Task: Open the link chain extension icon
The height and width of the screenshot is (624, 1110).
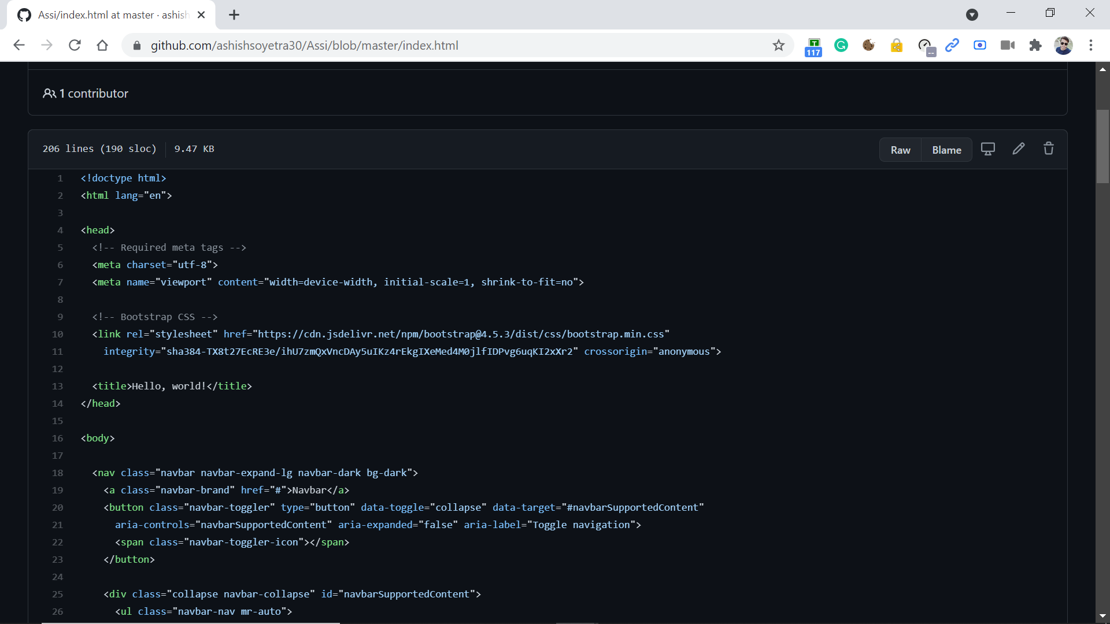Action: coord(952,46)
